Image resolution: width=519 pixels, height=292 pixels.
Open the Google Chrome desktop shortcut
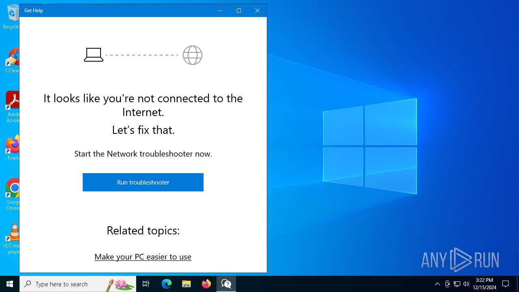[13, 194]
